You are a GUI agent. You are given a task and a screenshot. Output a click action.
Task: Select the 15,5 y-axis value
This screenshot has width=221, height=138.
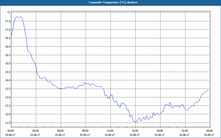[x=8, y=55]
